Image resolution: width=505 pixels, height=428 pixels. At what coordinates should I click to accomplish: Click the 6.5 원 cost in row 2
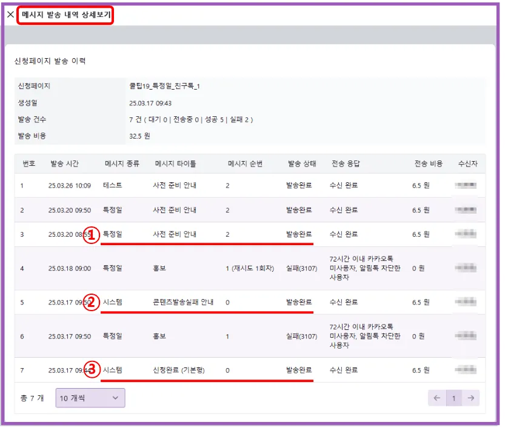(421, 210)
